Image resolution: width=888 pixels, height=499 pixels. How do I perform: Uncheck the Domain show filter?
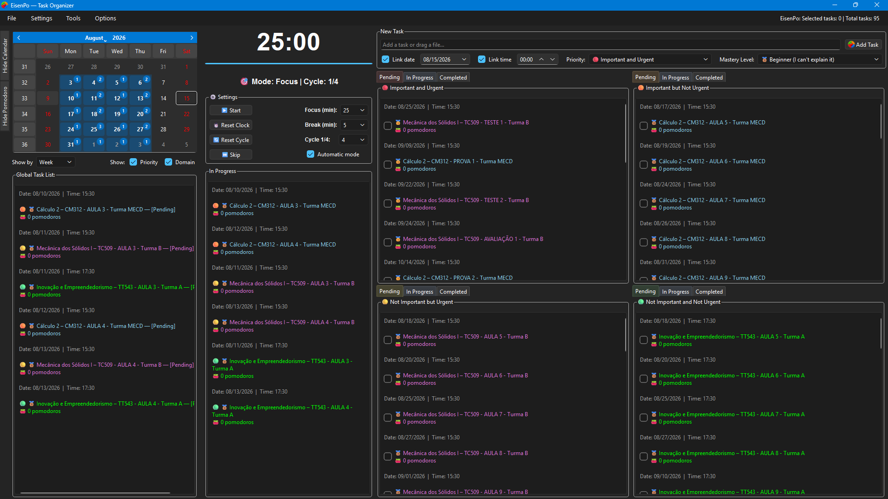coord(168,162)
